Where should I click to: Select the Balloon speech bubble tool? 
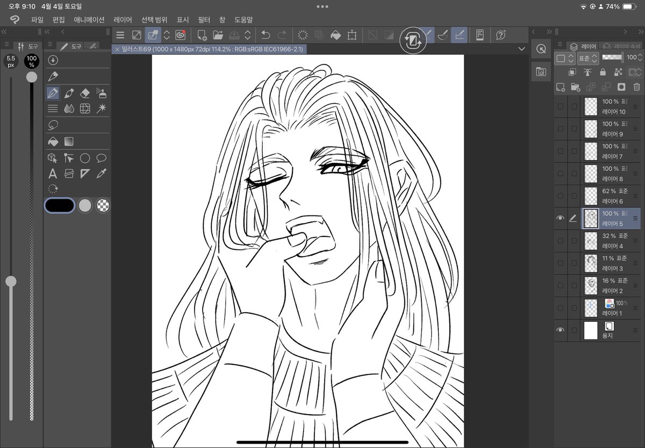click(x=101, y=158)
